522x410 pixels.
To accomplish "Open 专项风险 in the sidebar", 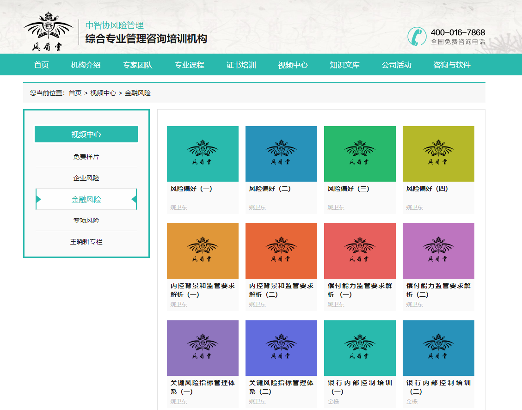I will pyautogui.click(x=86, y=220).
